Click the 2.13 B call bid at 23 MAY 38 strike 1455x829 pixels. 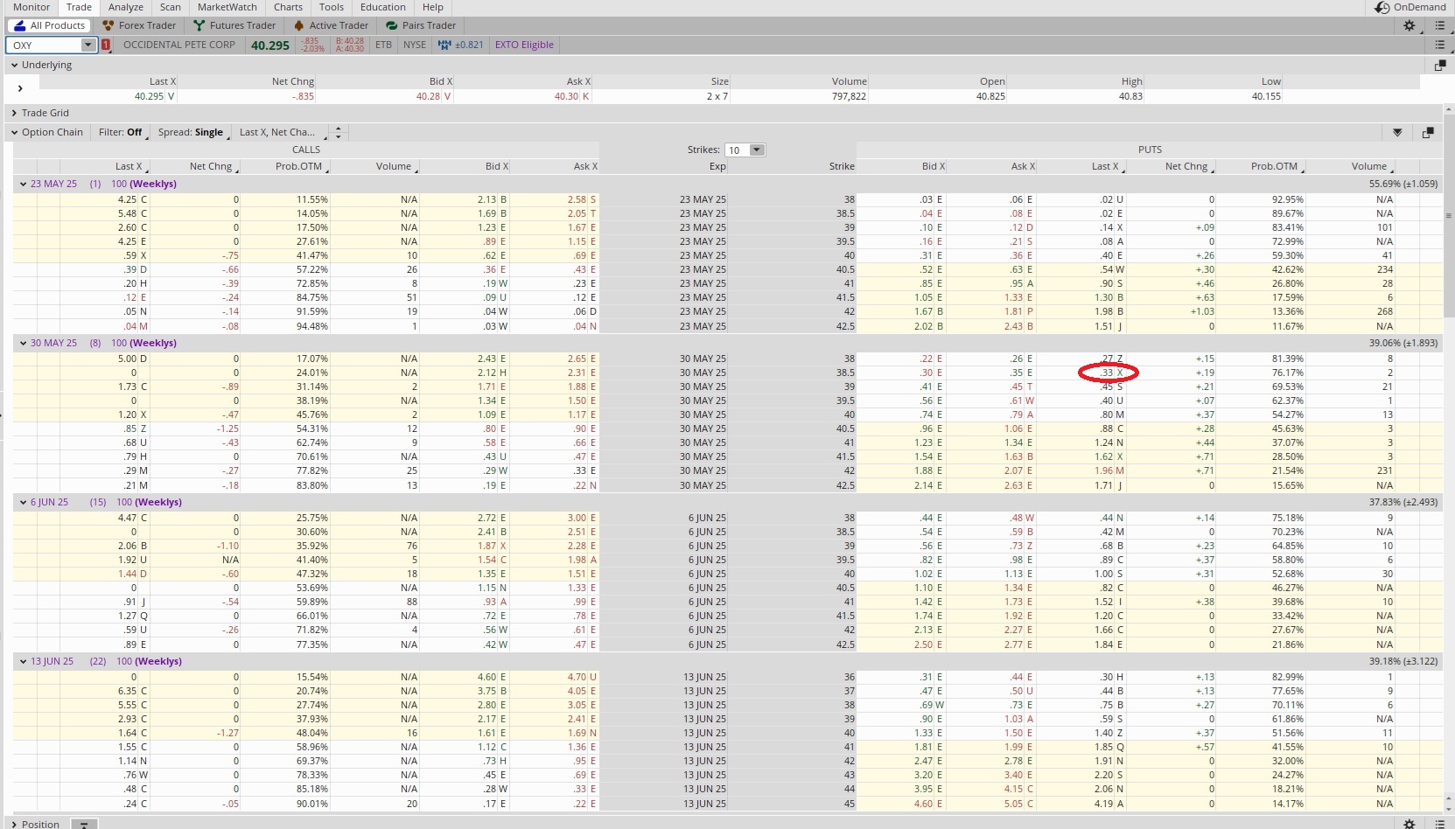493,199
